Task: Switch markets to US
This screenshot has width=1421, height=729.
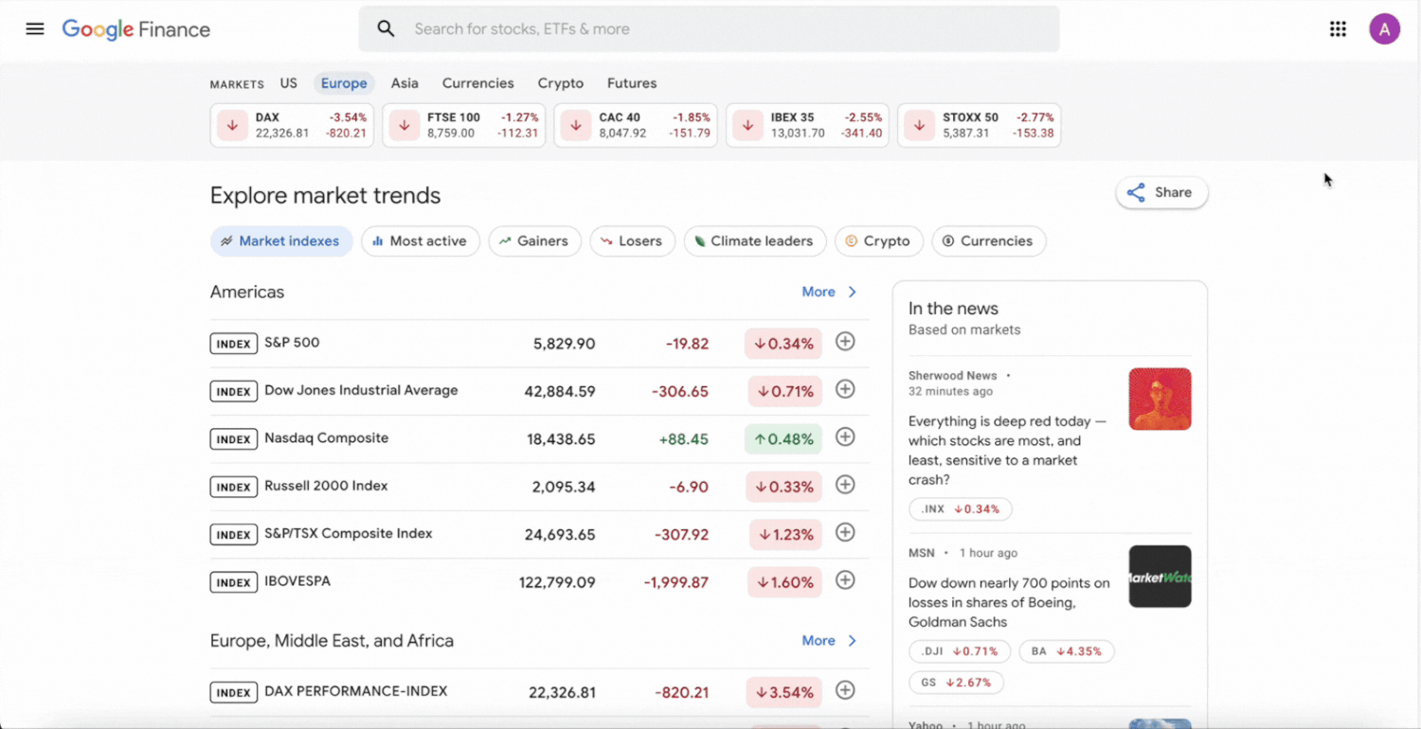Action: tap(289, 83)
